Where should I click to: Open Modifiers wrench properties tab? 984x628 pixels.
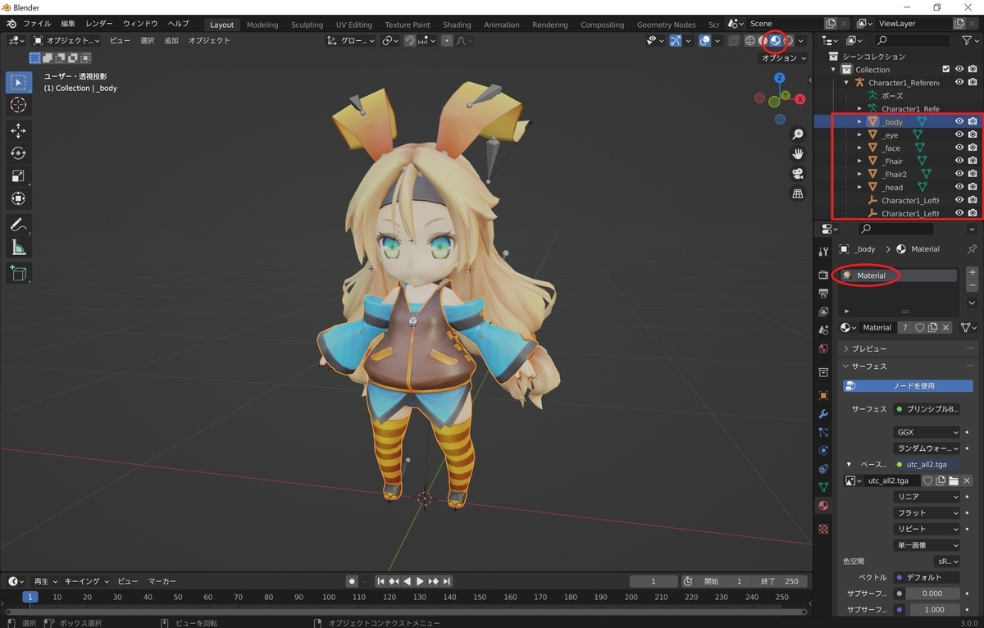(824, 414)
